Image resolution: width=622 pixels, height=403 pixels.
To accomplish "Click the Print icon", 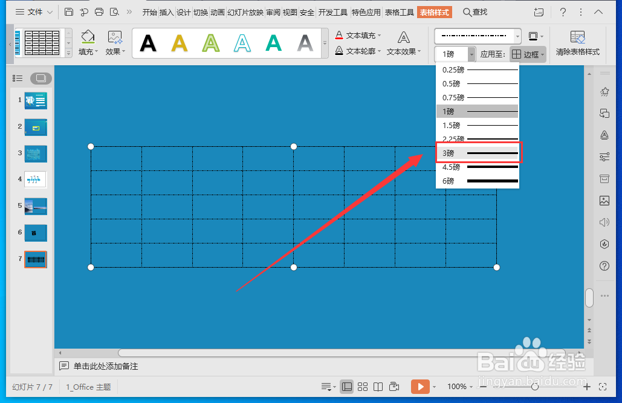I will point(99,12).
